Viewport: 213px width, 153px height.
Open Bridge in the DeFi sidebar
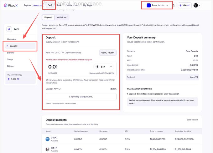[x=10, y=66]
